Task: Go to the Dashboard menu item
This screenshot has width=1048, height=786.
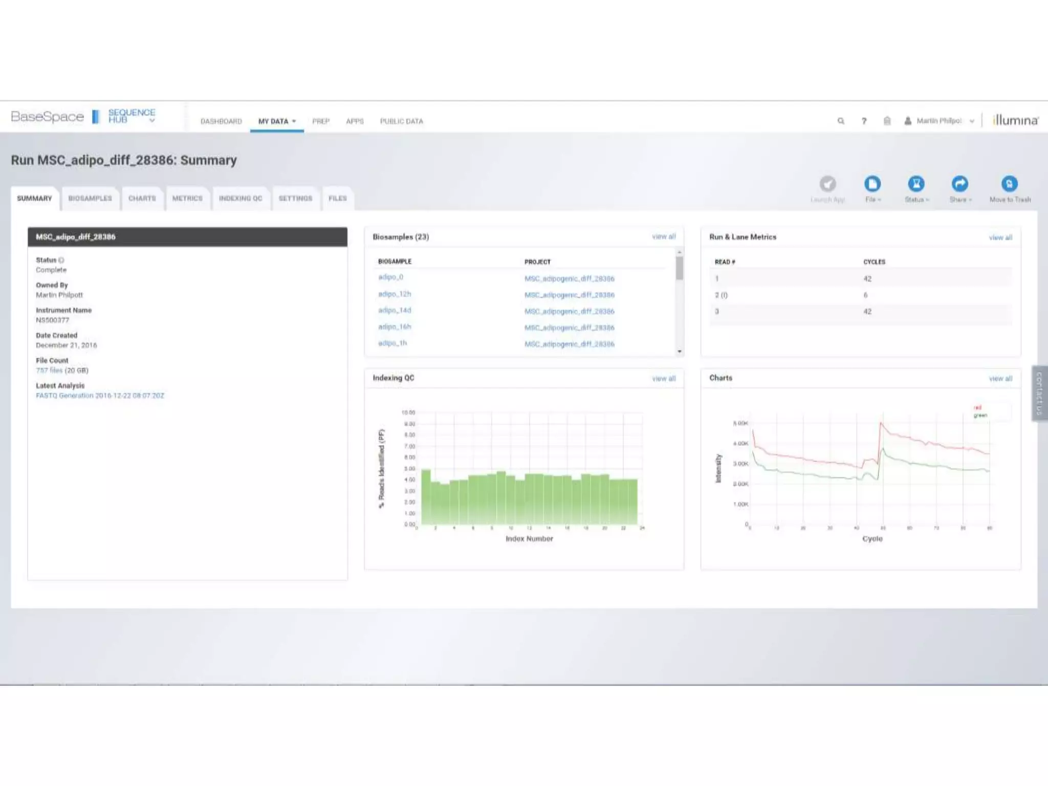Action: pyautogui.click(x=221, y=121)
